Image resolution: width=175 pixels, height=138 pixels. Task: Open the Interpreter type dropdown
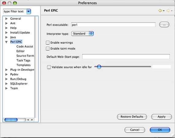tap(82, 33)
